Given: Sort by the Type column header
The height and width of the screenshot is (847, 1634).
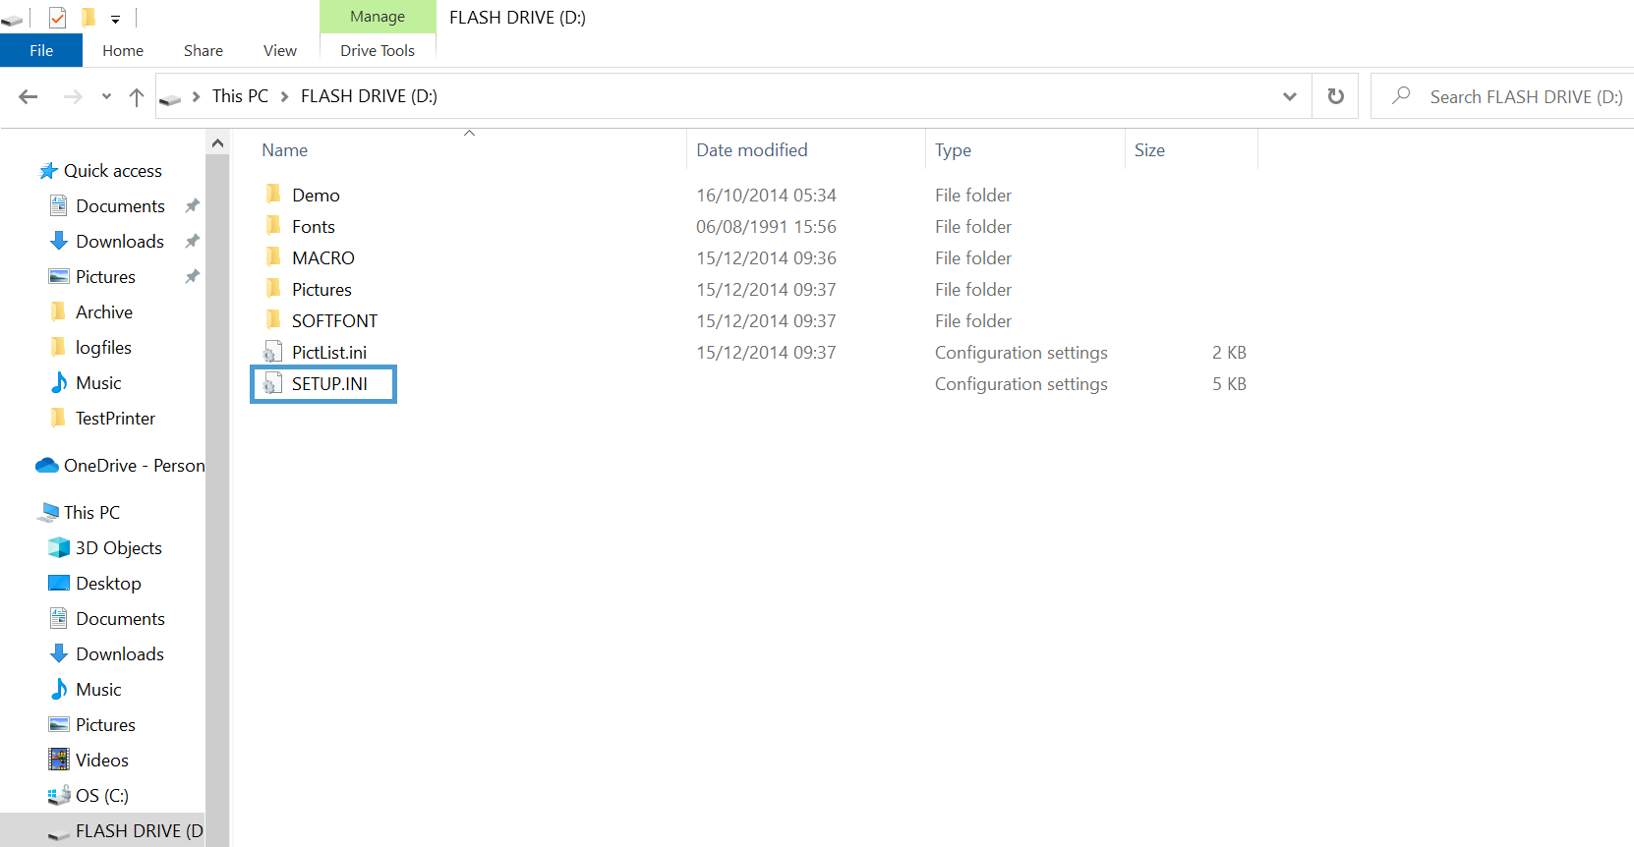Looking at the screenshot, I should pyautogui.click(x=953, y=150).
